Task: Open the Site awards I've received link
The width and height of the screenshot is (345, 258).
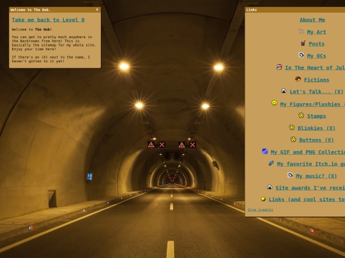Action: tap(310, 188)
